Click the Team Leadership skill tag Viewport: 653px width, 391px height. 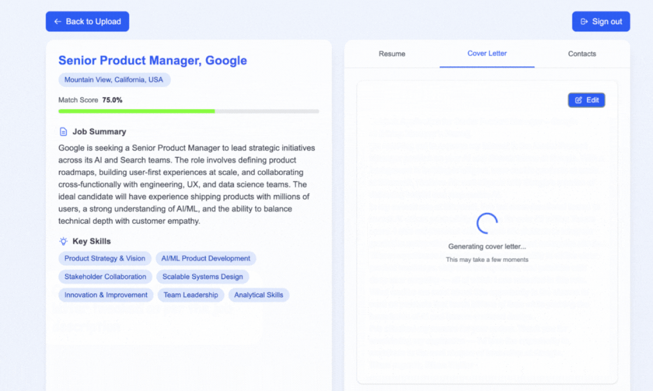tap(191, 295)
